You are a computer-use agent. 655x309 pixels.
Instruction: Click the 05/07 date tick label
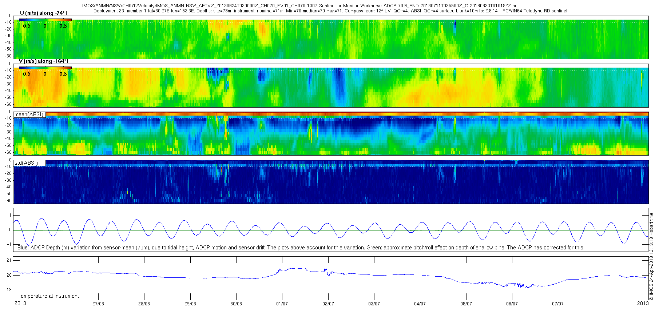[466, 304]
